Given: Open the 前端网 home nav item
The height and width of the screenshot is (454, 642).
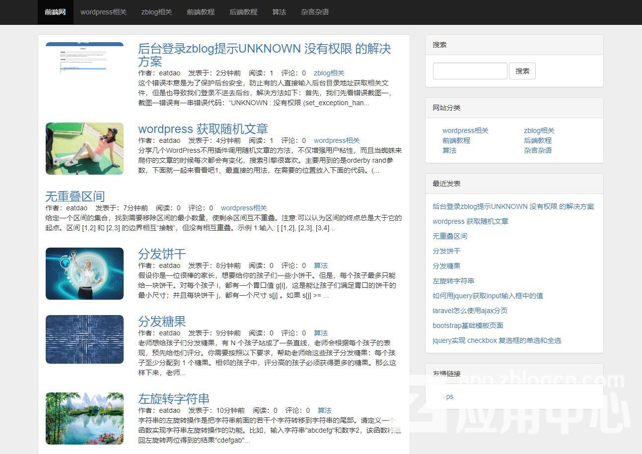Looking at the screenshot, I should click(x=55, y=12).
